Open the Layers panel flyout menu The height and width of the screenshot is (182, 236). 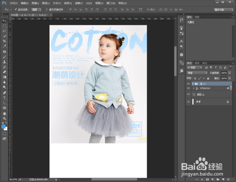[x=233, y=63]
